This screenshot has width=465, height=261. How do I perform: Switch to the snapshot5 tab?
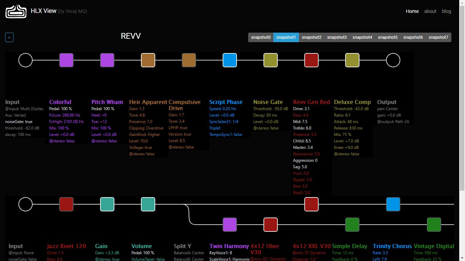click(x=388, y=37)
